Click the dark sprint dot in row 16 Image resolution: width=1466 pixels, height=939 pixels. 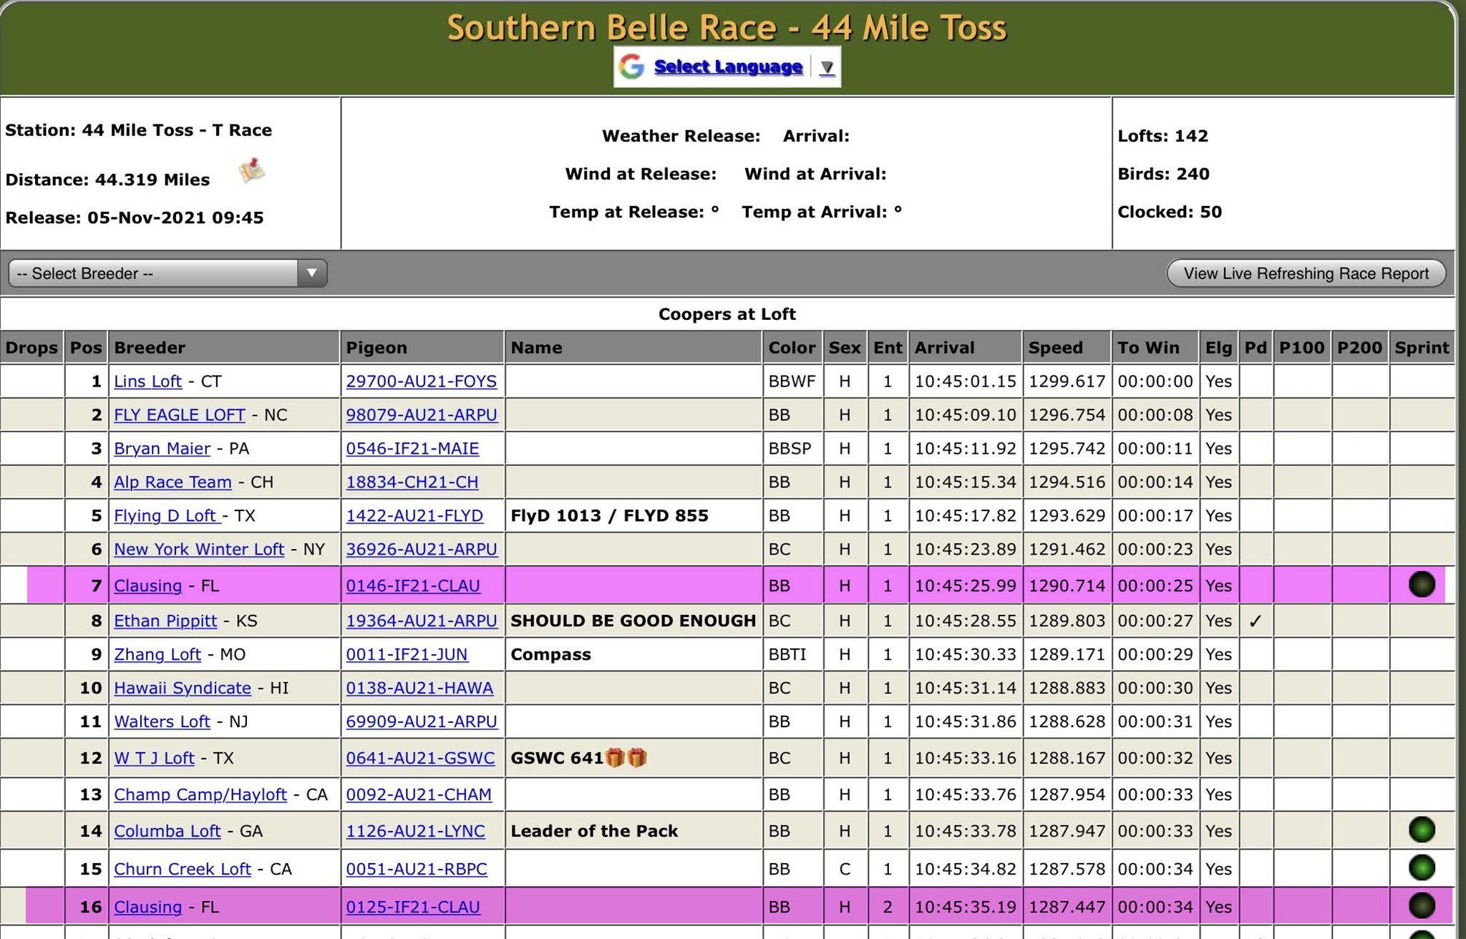point(1422,906)
